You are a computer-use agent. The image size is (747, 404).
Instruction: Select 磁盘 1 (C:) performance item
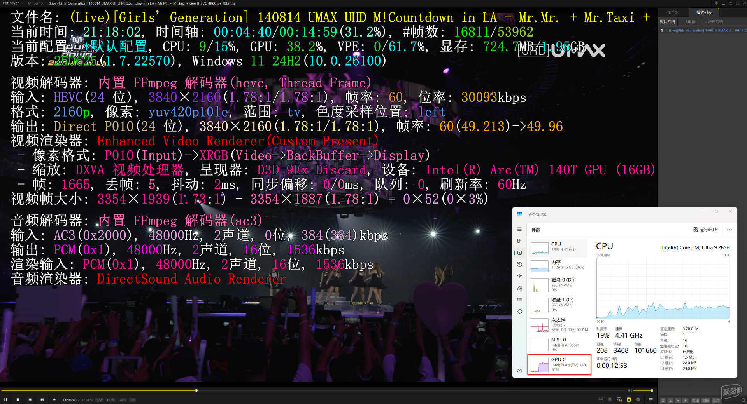point(559,305)
